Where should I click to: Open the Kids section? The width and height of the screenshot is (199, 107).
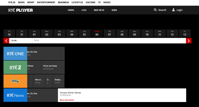[114, 10]
